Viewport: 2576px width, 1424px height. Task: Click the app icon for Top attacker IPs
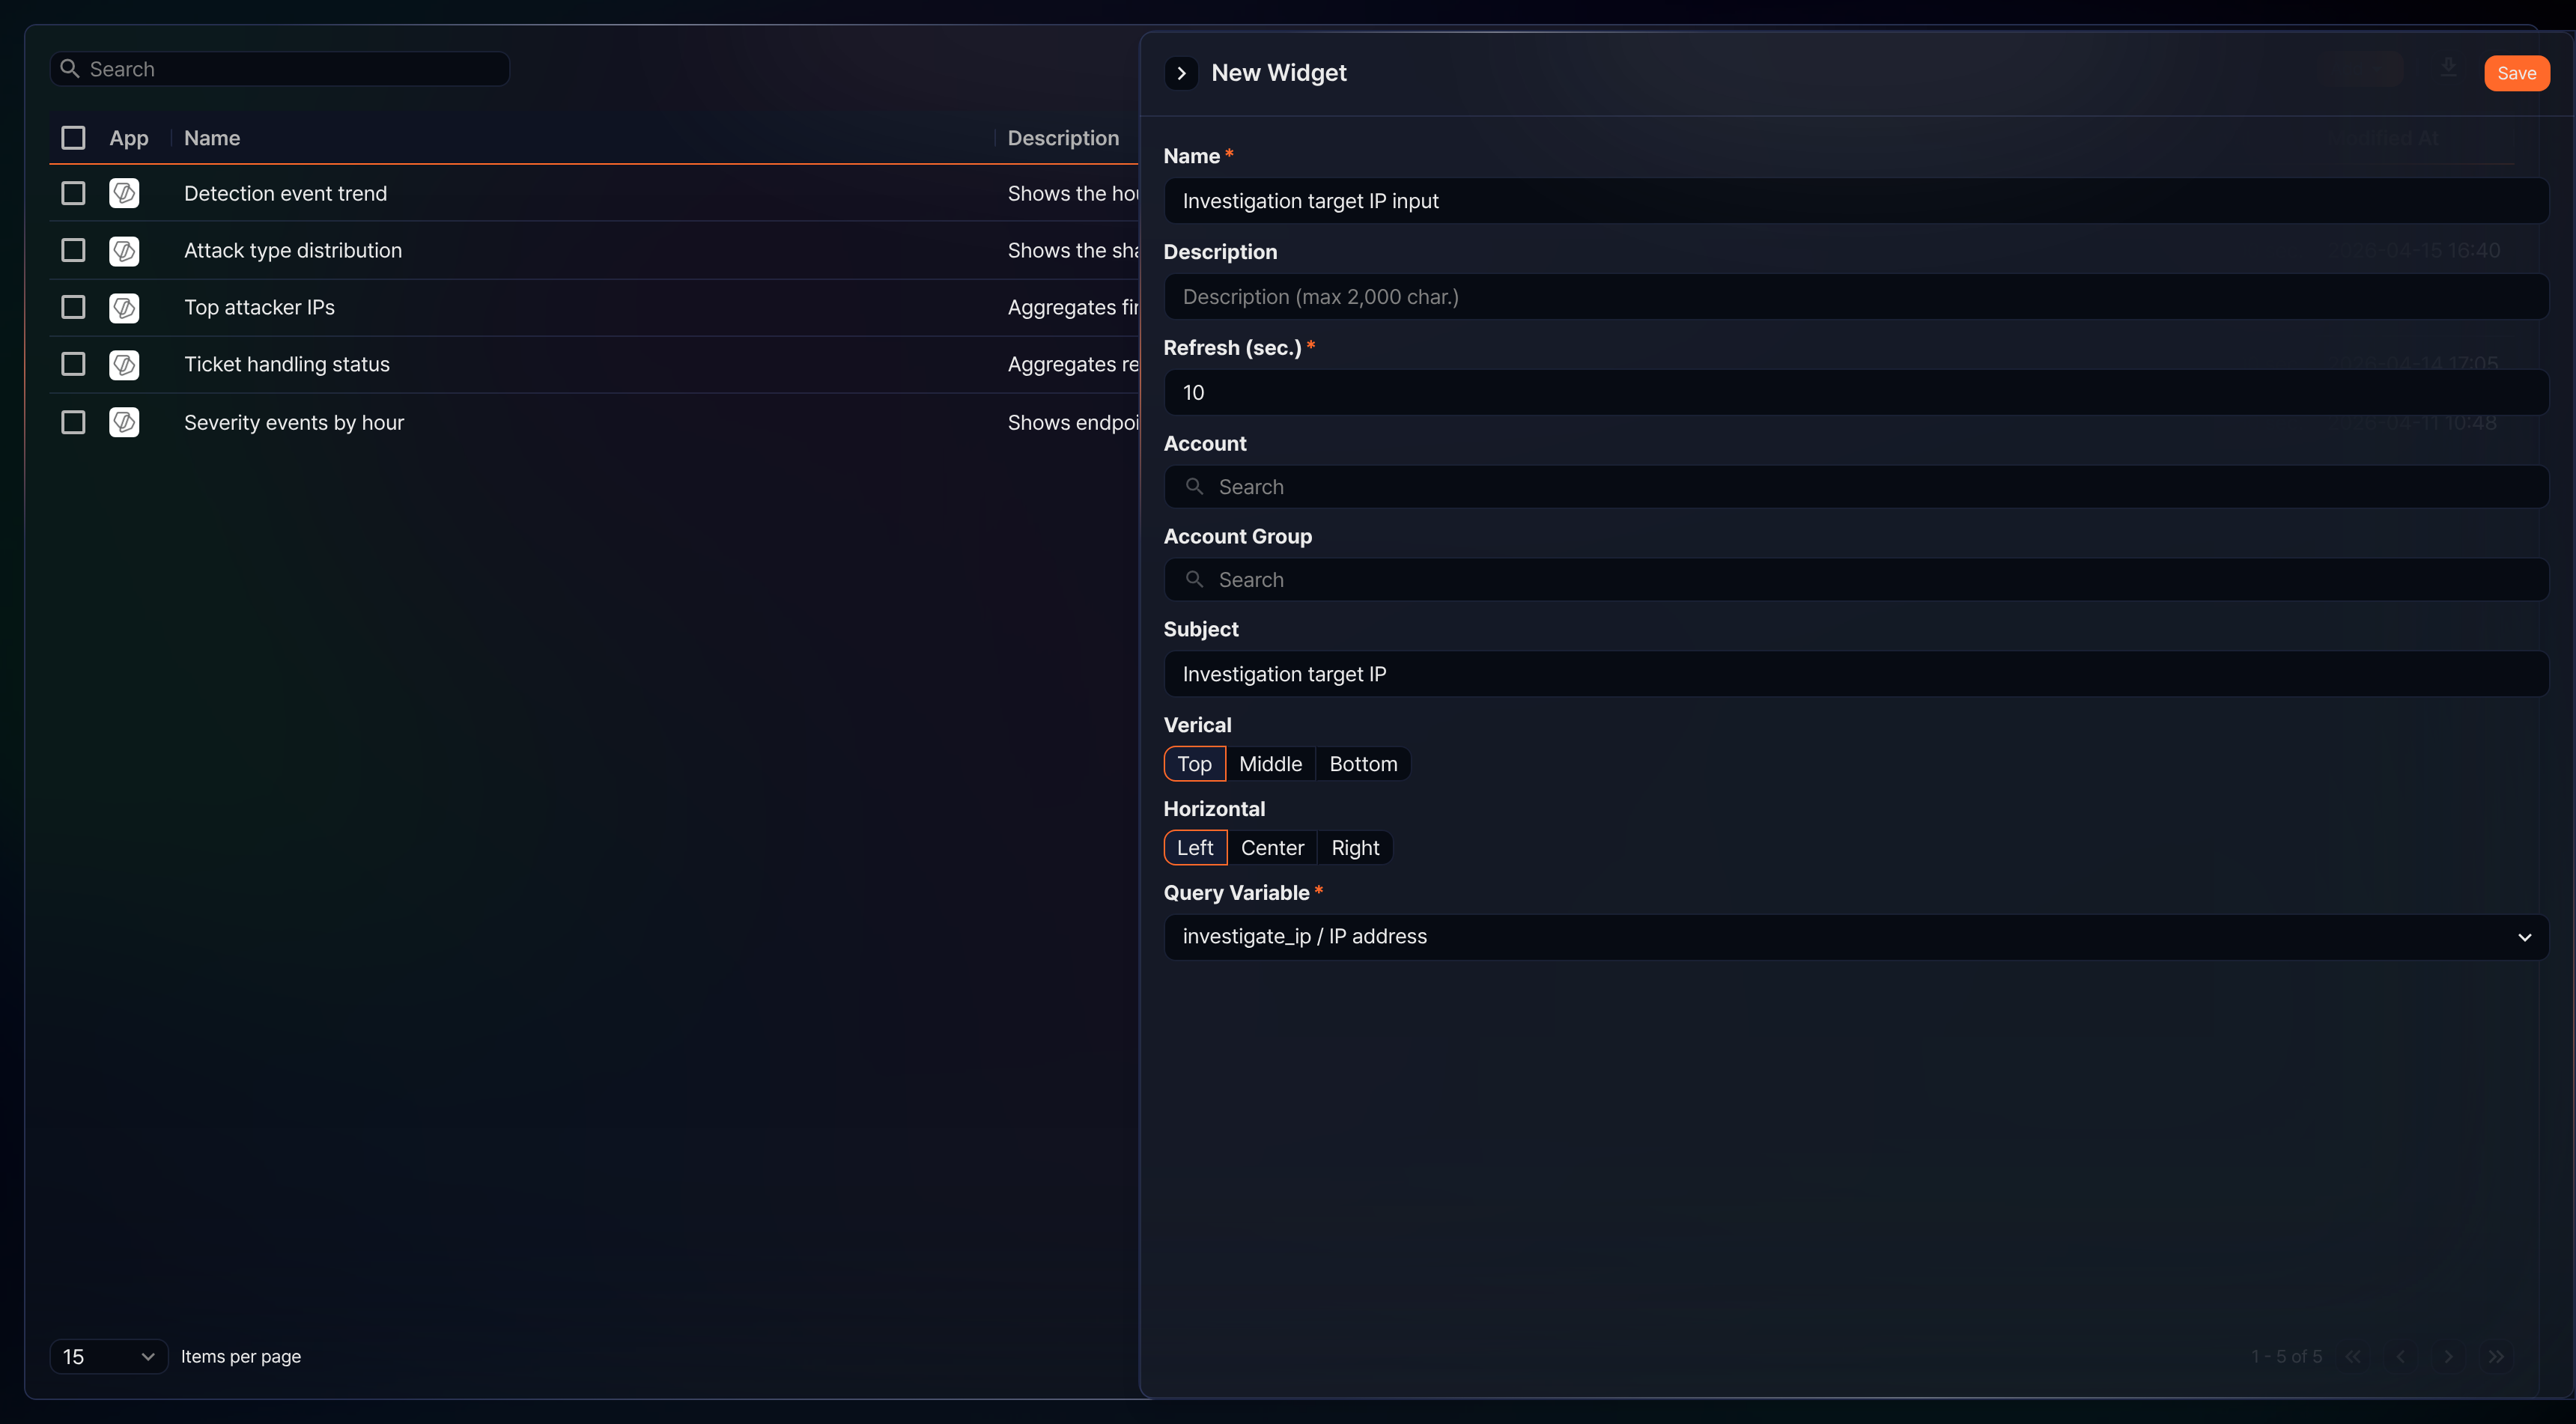pos(124,307)
